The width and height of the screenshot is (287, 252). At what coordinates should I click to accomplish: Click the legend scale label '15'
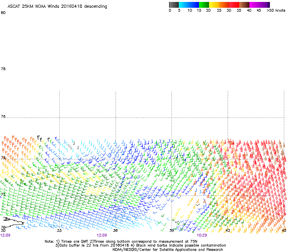(x=199, y=10)
